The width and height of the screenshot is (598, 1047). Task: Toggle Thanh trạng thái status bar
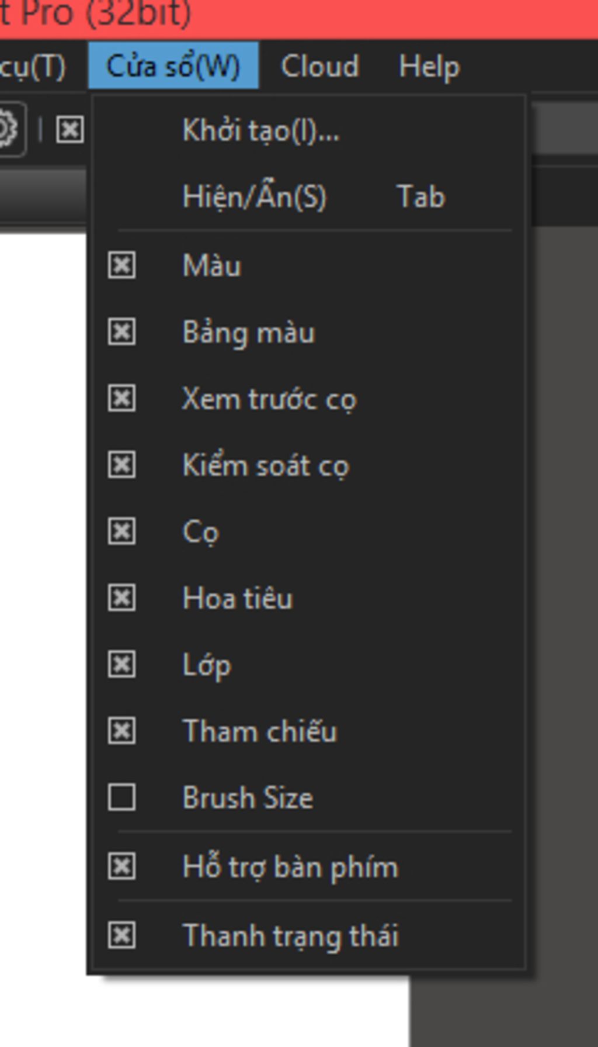(x=121, y=935)
